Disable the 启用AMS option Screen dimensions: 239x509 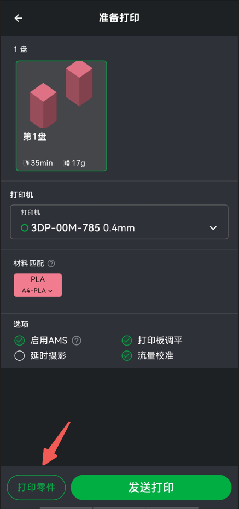pyautogui.click(x=20, y=341)
